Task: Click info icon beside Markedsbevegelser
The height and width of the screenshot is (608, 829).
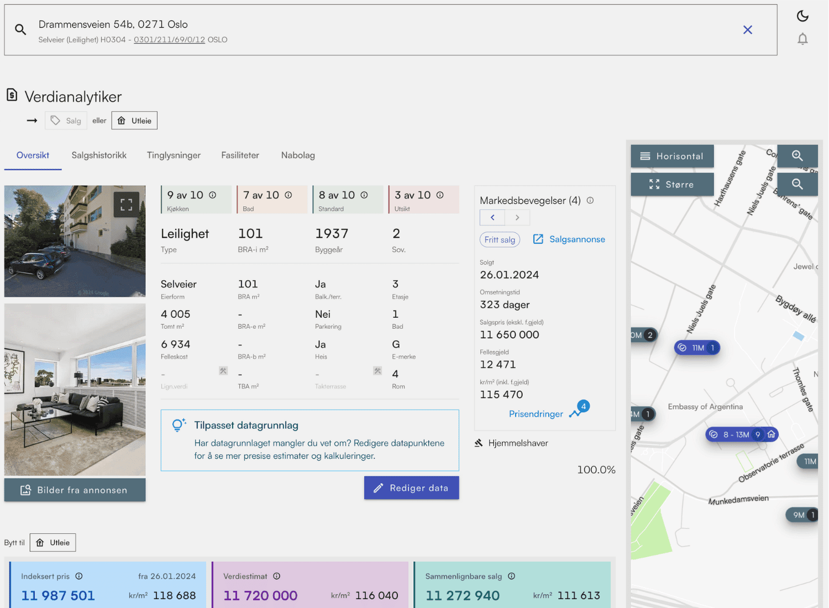Action: tap(590, 201)
